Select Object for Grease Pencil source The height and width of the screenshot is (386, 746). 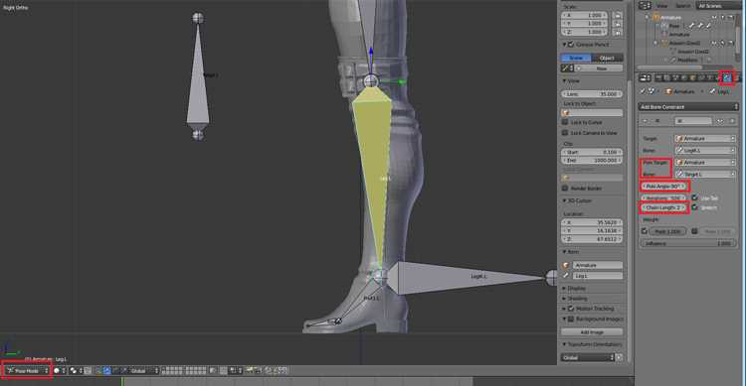607,58
